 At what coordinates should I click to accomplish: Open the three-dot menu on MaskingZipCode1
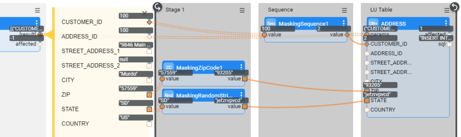241,67
